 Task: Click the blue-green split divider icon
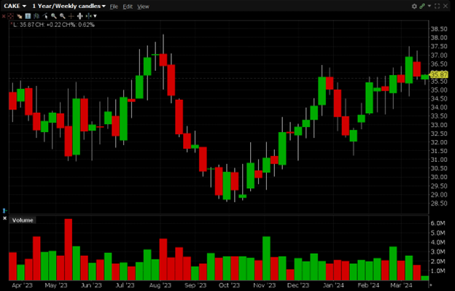(x=88, y=16)
